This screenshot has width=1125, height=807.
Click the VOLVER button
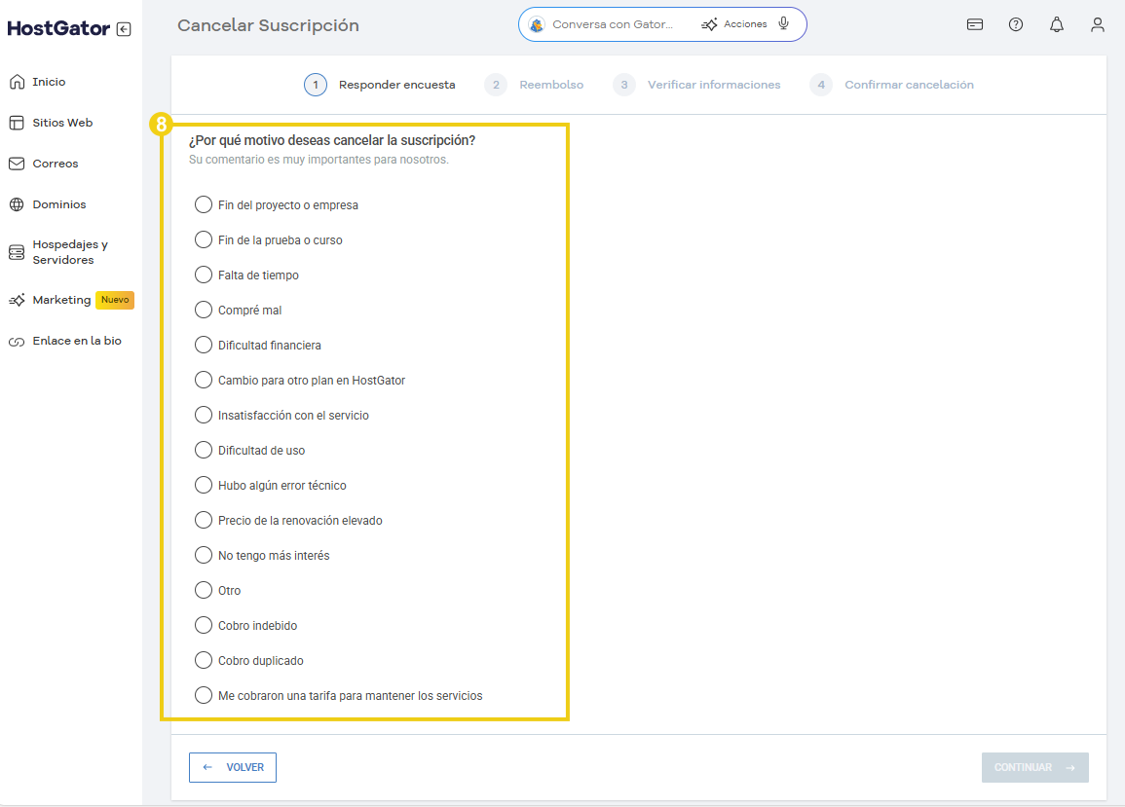click(x=232, y=767)
